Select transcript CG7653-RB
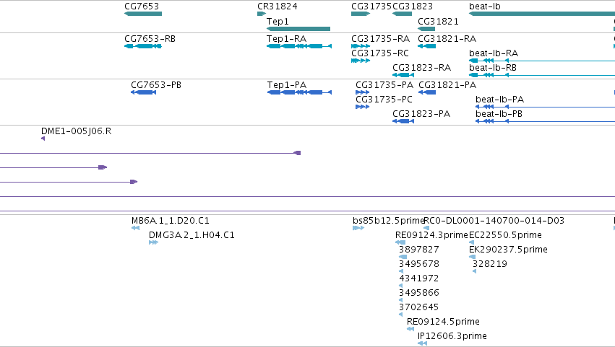 (143, 46)
